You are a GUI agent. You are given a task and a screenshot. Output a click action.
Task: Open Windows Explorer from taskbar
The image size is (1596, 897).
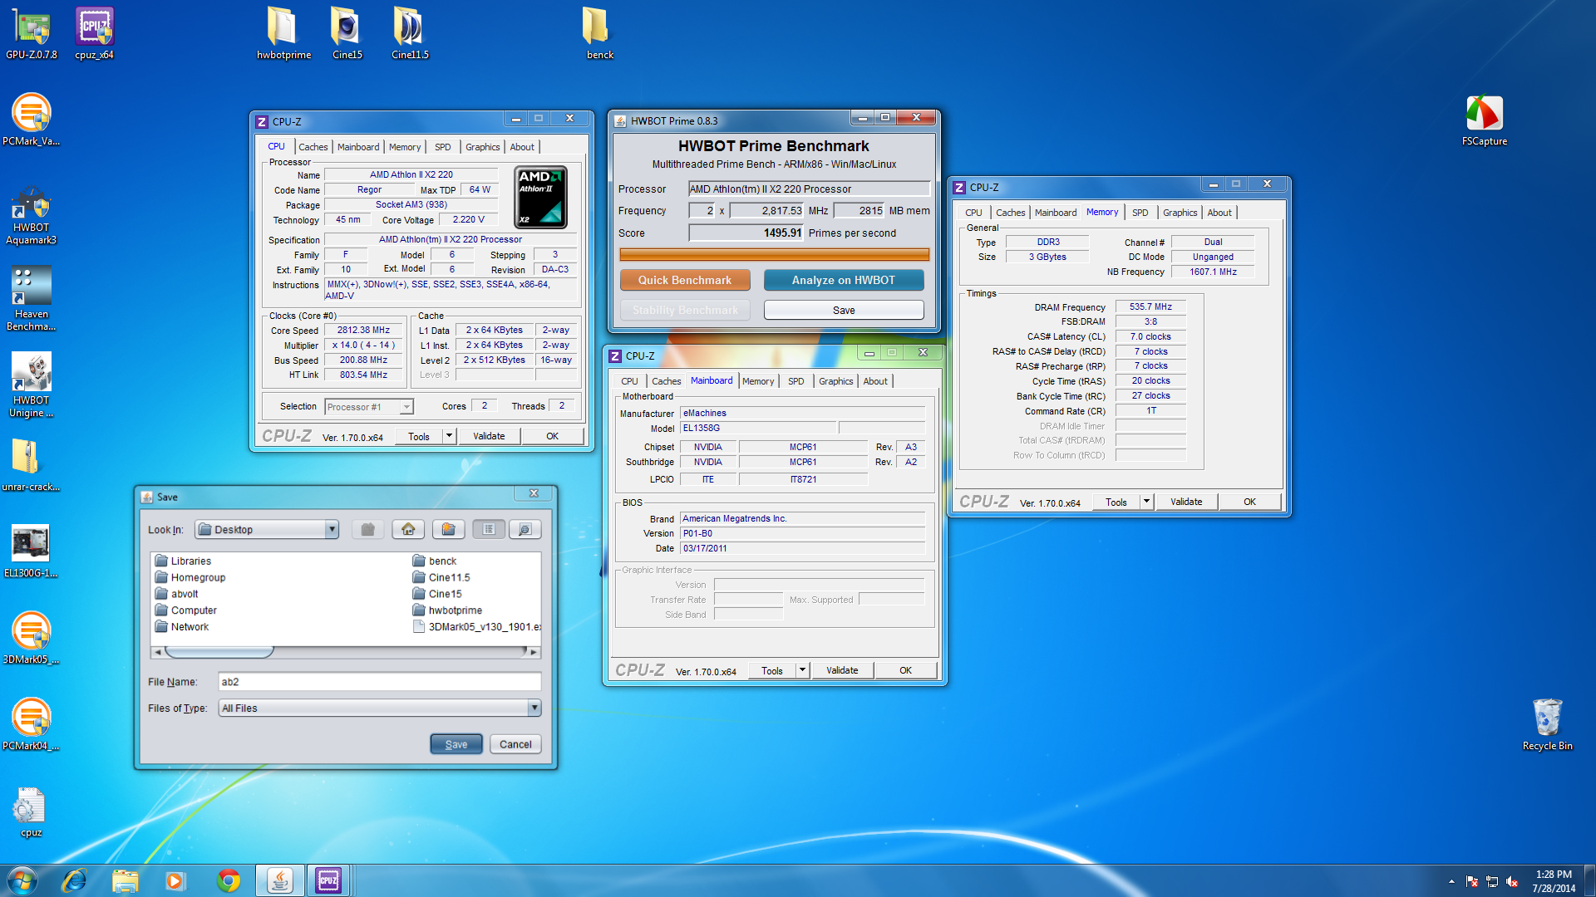[125, 880]
